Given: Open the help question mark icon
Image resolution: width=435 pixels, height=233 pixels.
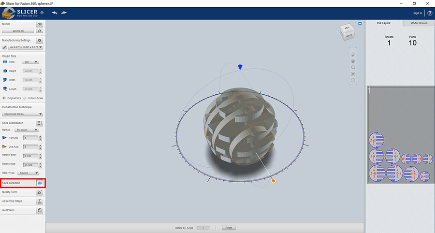Looking at the screenshot, I should [429, 13].
